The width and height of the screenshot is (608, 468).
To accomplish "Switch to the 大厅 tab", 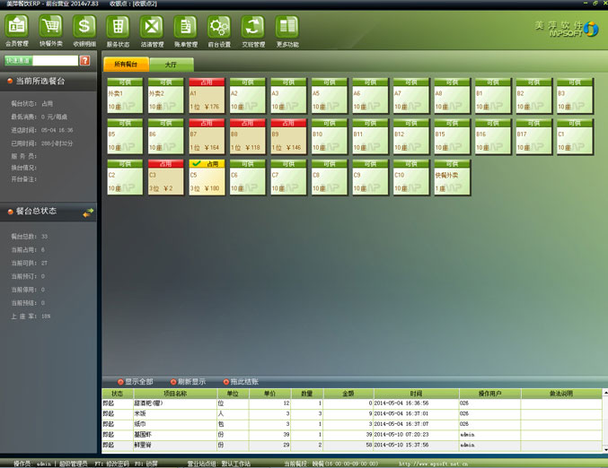I will 171,65.
